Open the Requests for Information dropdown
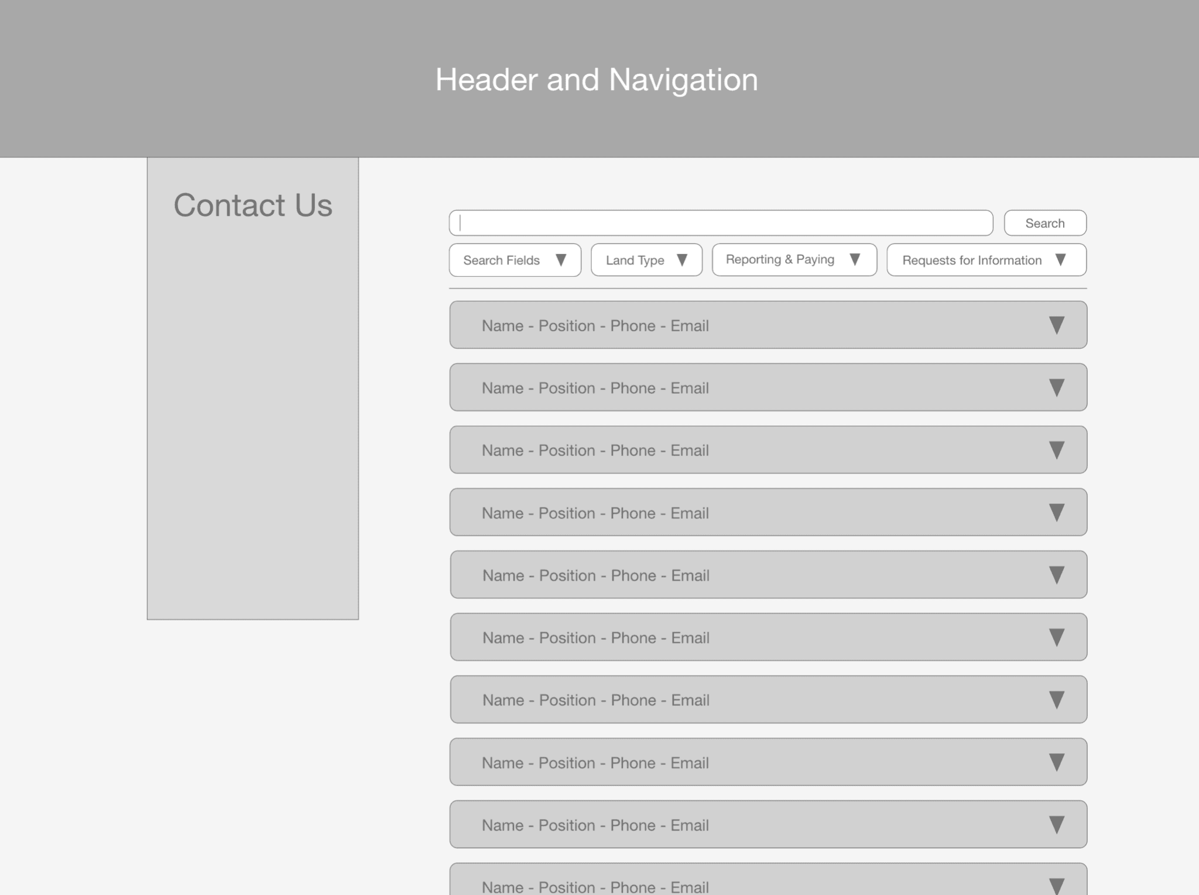This screenshot has height=895, width=1199. (986, 260)
